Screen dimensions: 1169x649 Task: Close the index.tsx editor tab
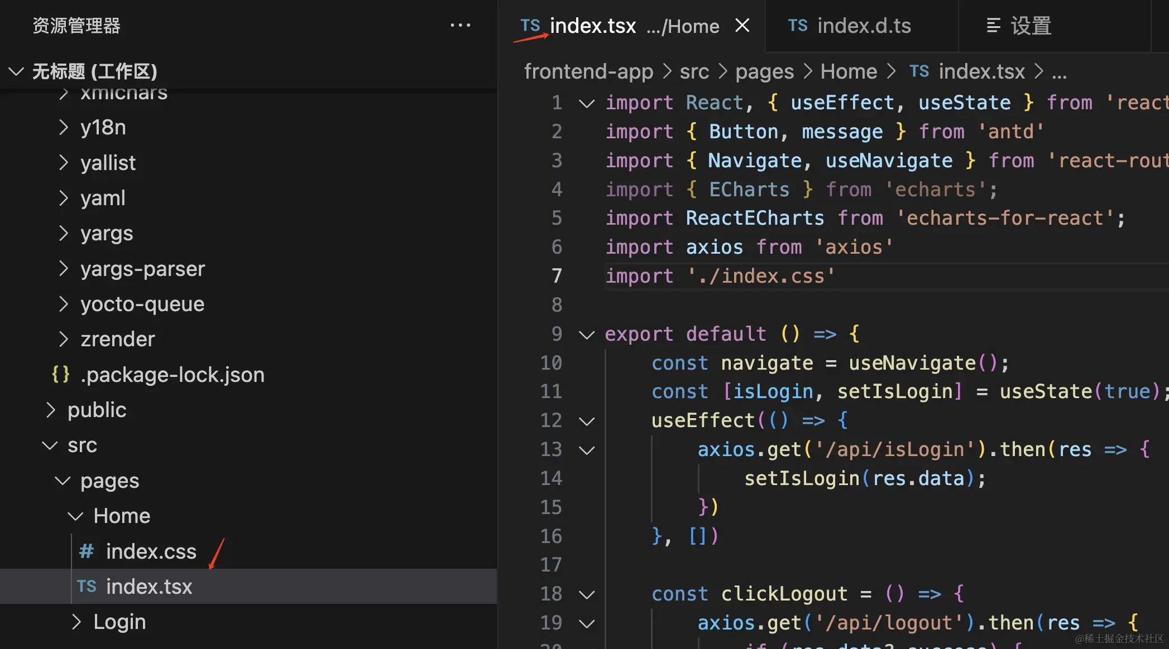[x=742, y=26]
